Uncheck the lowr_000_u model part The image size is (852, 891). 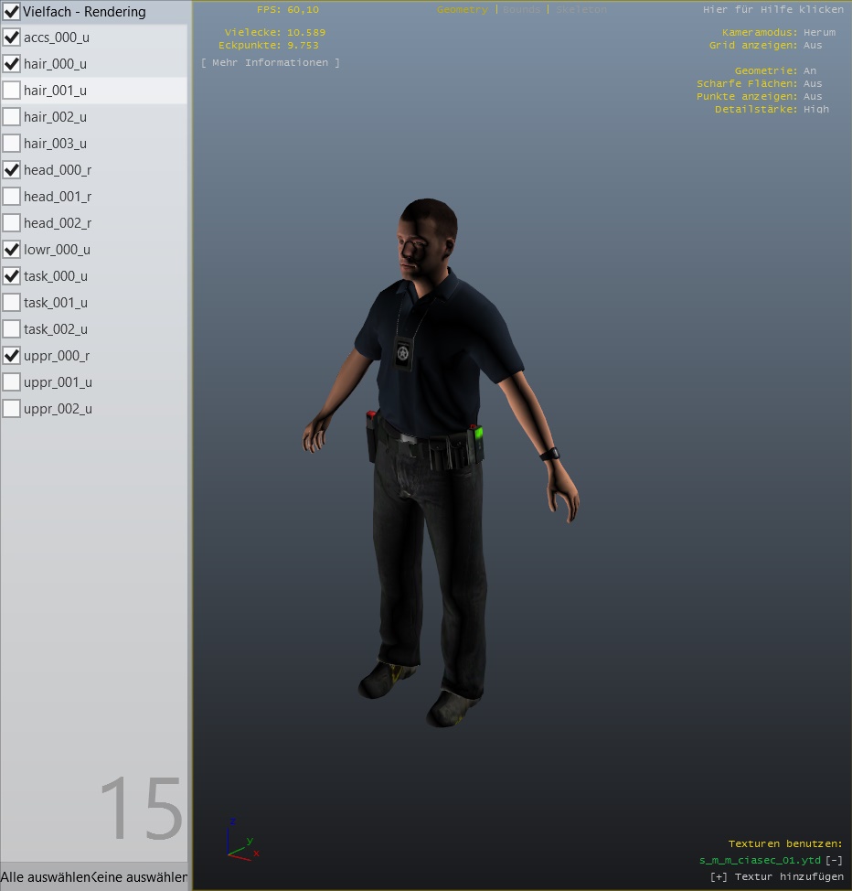click(12, 250)
